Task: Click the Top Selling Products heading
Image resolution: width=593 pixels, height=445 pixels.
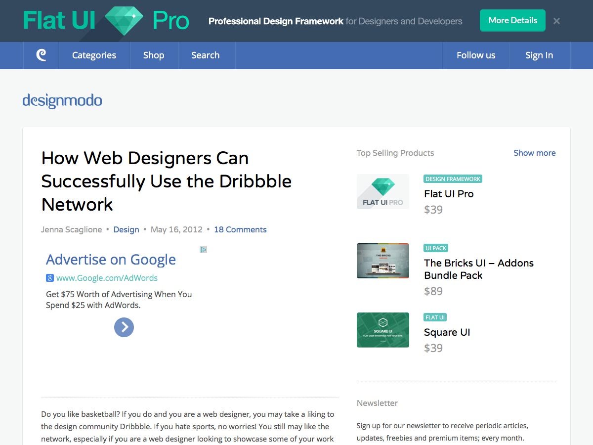Action: tap(395, 153)
